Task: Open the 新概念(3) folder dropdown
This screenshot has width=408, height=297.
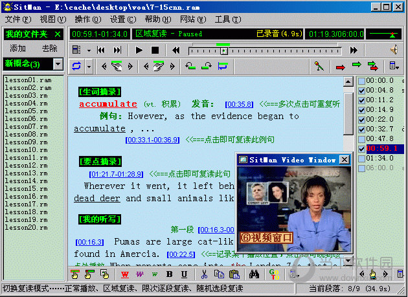Action: (x=58, y=63)
